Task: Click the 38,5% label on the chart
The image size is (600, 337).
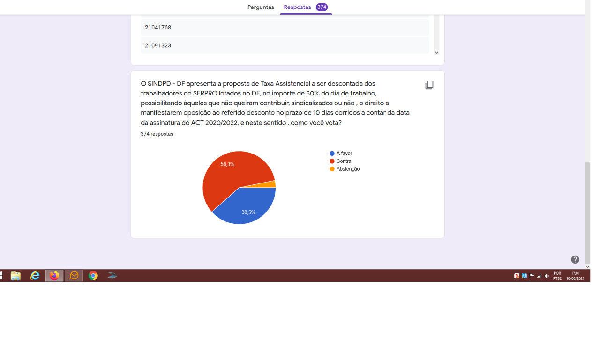Action: click(248, 212)
